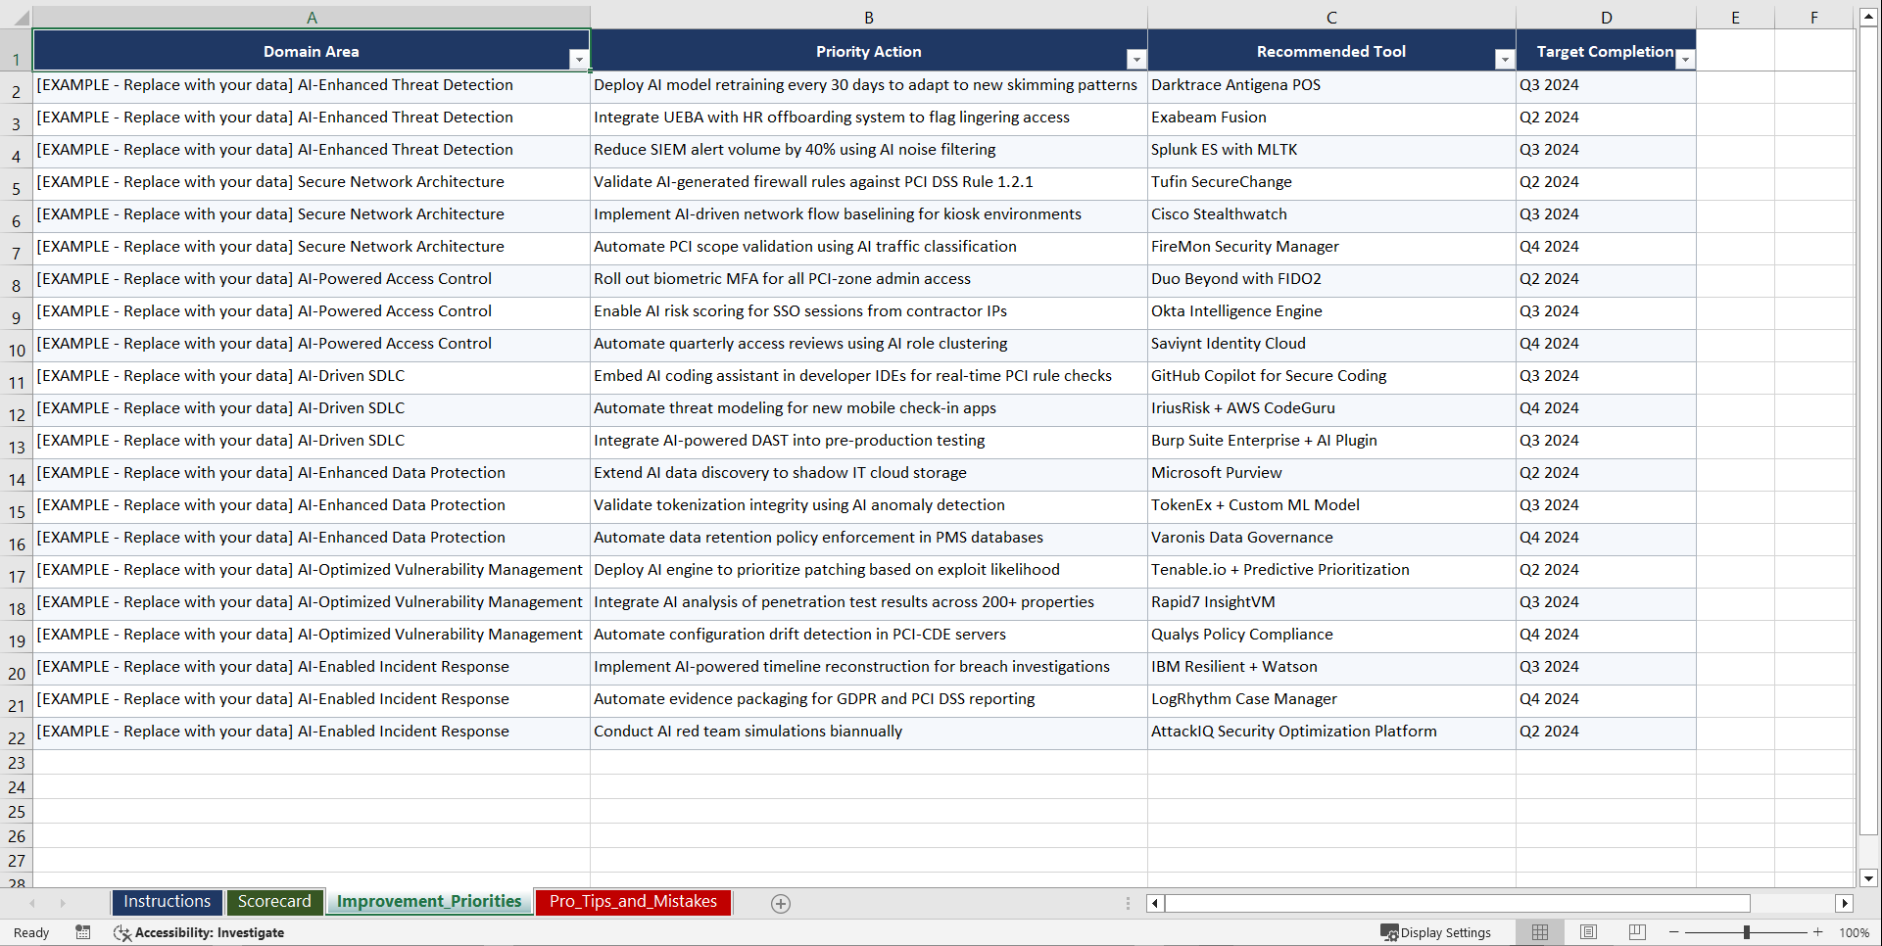
Task: Click the 100% zoom level button
Action: 1855,932
